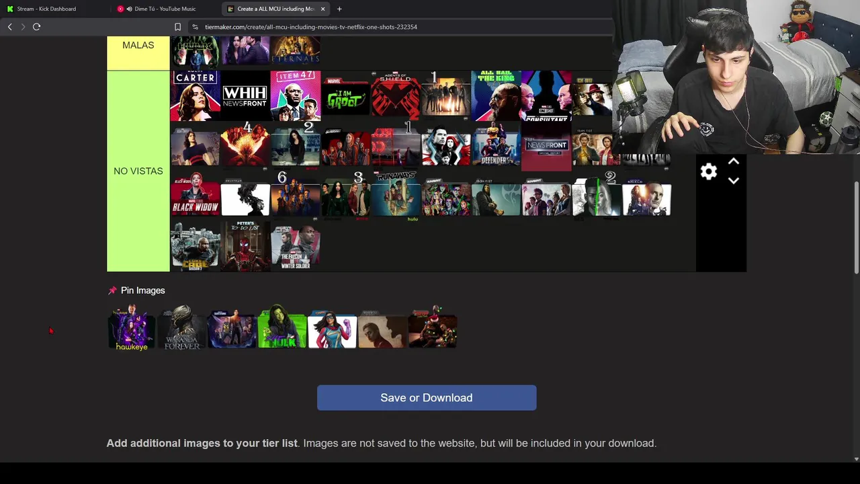The height and width of the screenshot is (484, 860).
Task: Select the green Iron Fist dragon-symbol thumbnail
Action: coord(496,196)
